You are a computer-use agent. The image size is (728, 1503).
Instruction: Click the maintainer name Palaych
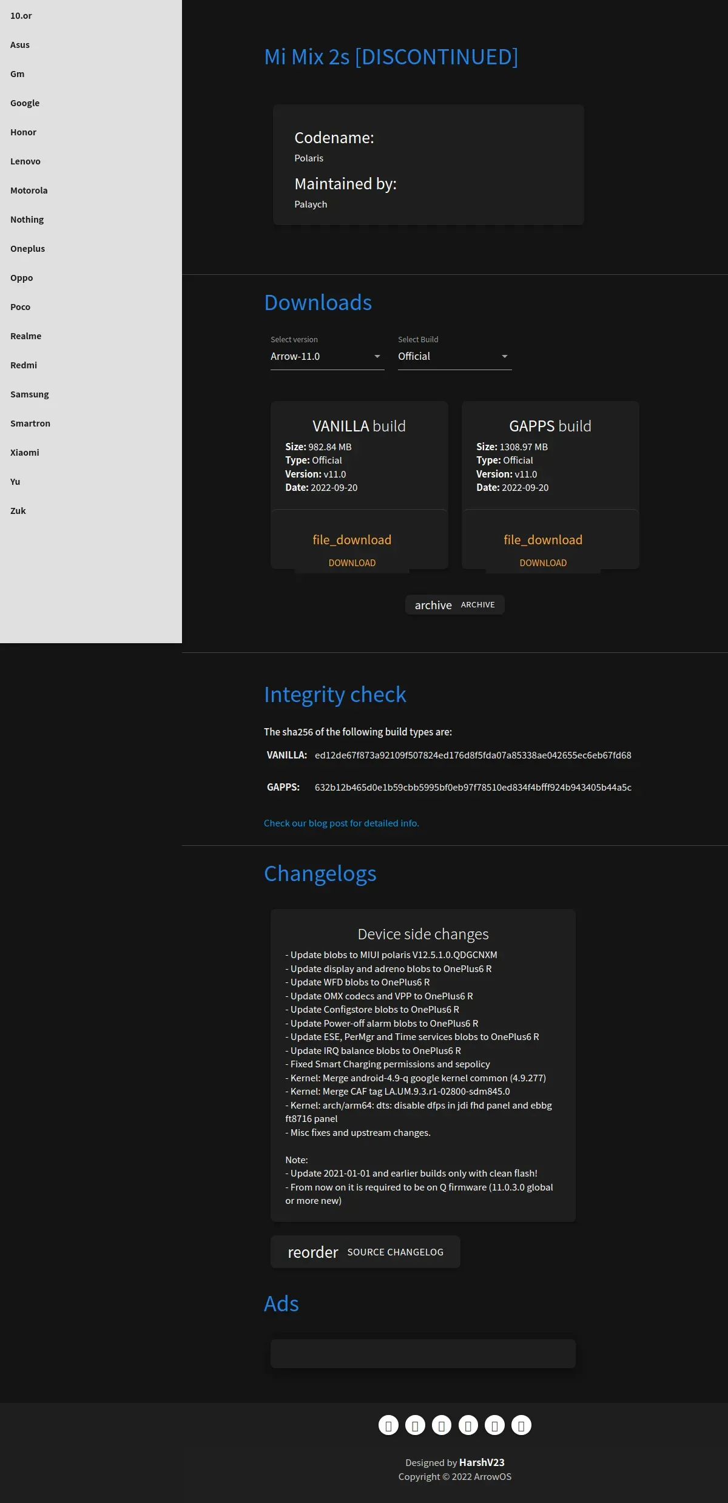[311, 204]
